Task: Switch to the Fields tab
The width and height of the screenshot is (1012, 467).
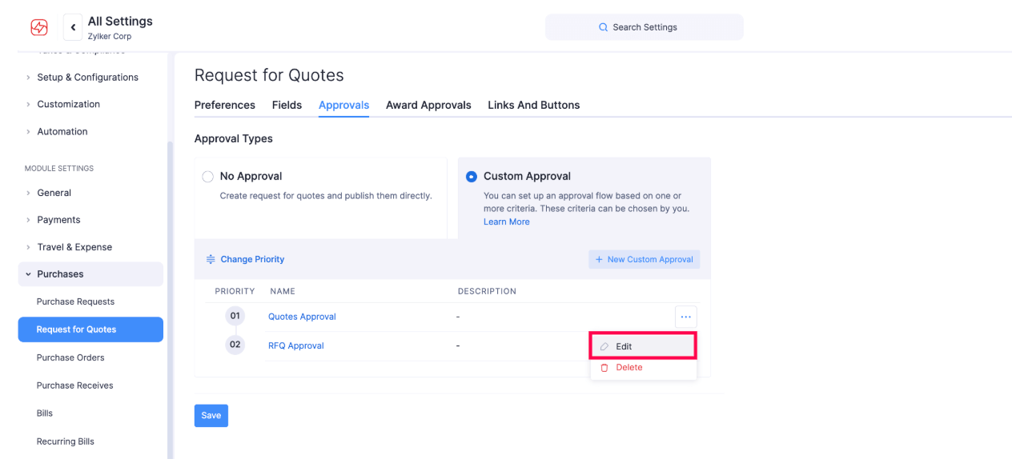Action: [x=287, y=105]
